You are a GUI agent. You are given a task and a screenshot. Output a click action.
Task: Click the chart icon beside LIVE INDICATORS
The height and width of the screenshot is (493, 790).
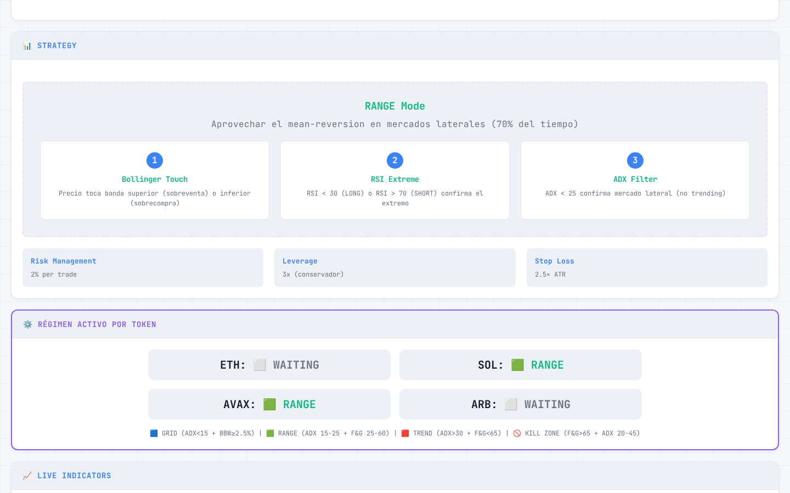(x=27, y=476)
